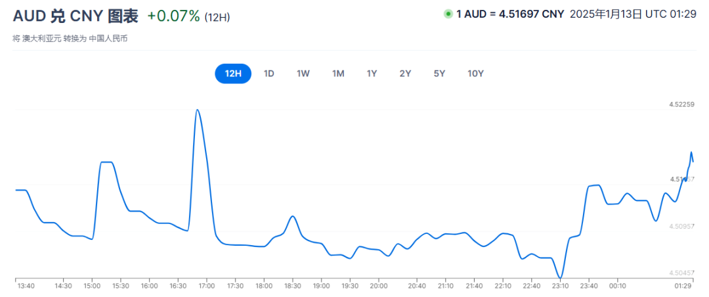Select the 12H time range tab
The height and width of the screenshot is (297, 709).
[x=233, y=74]
